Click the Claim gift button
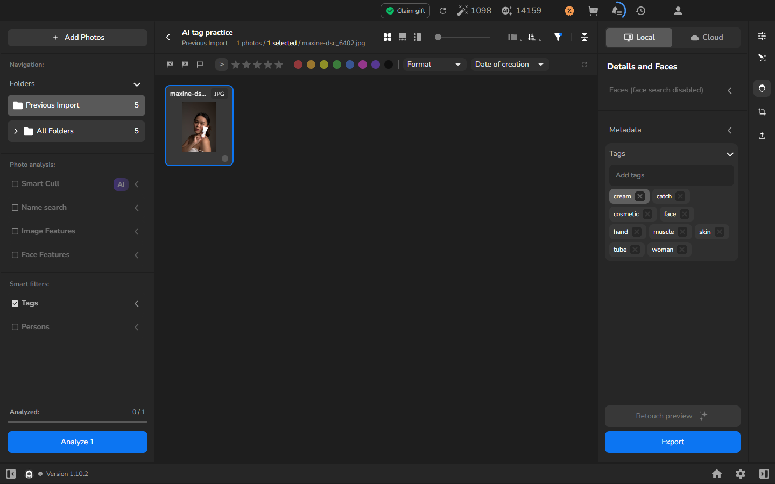 pyautogui.click(x=405, y=11)
